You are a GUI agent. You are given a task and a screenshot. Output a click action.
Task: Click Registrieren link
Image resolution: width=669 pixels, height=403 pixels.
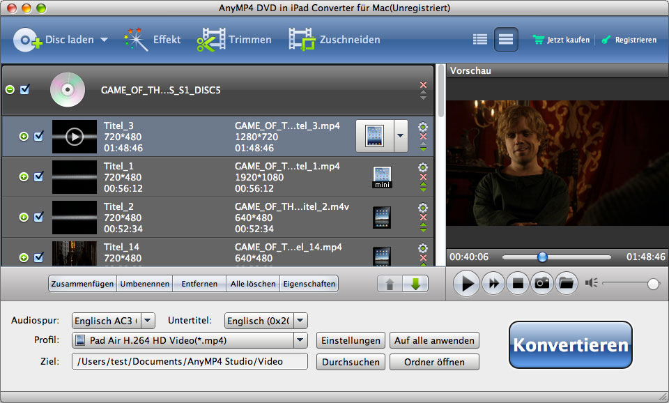coord(629,40)
